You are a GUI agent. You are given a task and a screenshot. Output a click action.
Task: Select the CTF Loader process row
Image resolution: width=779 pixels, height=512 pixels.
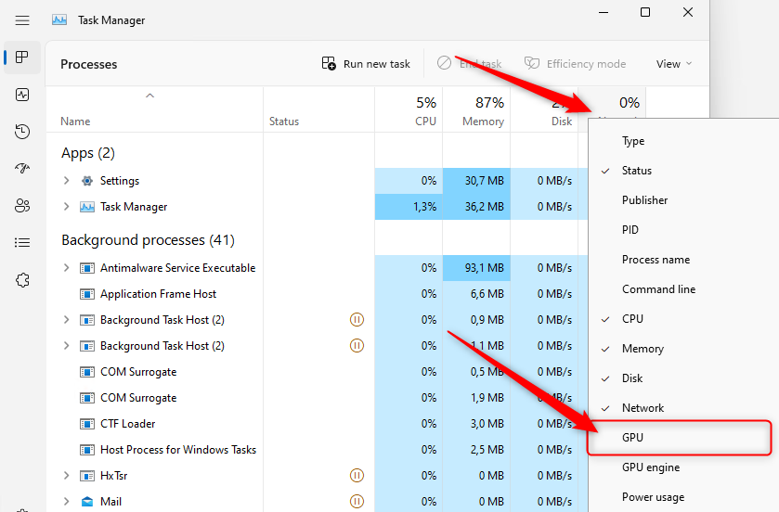pos(128,424)
